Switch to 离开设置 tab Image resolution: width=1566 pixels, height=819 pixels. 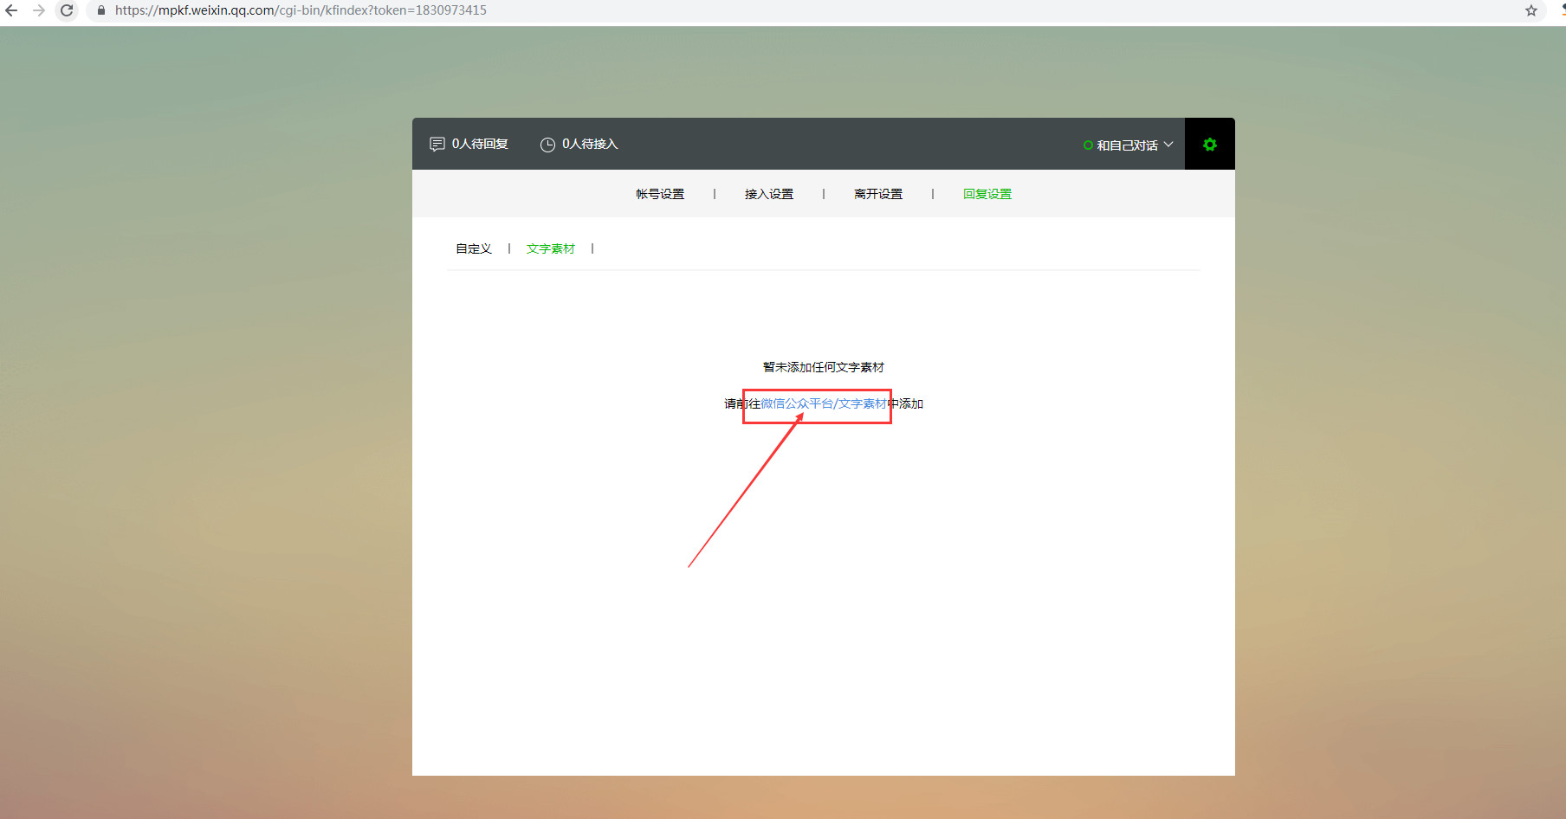point(878,194)
